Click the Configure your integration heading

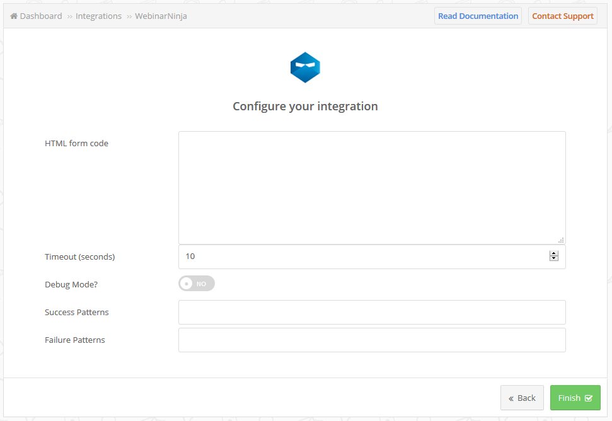pyautogui.click(x=305, y=106)
